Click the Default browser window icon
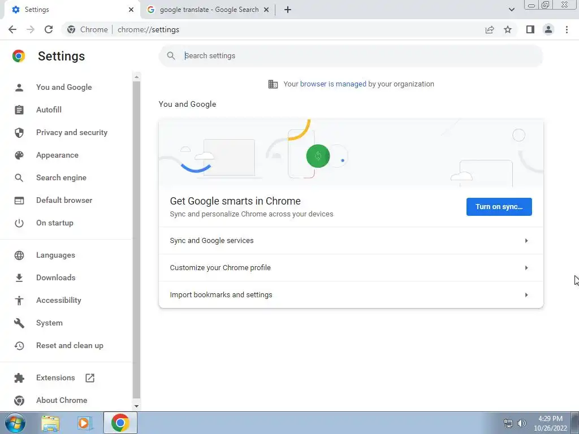 [19, 201]
